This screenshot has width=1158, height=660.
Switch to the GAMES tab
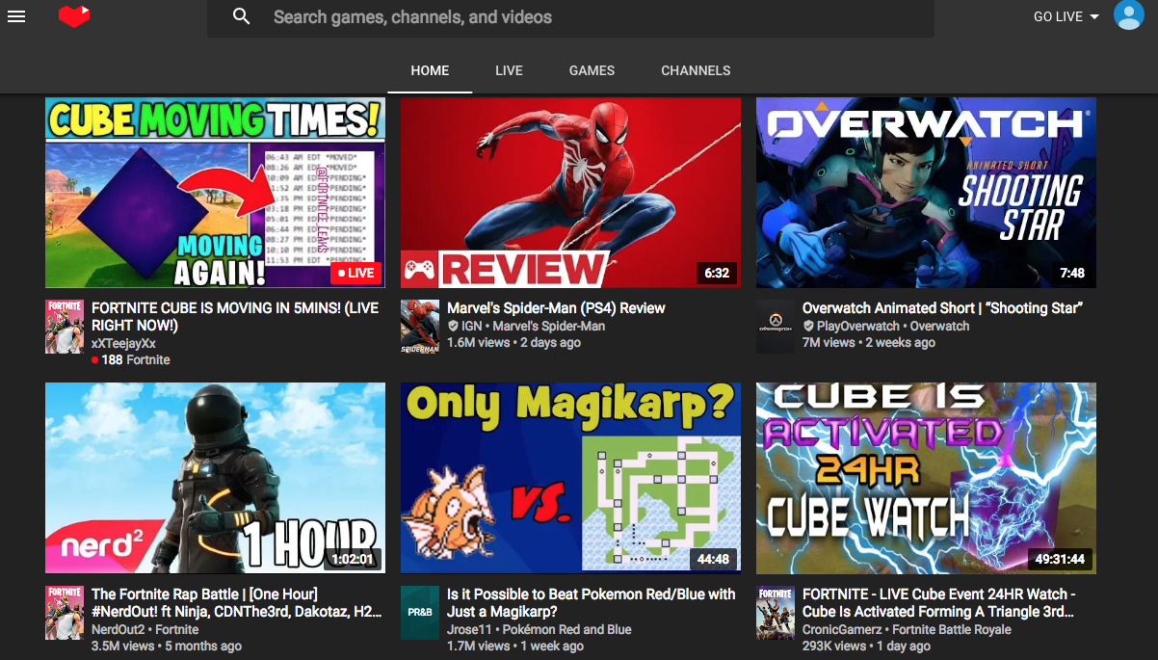pos(592,70)
